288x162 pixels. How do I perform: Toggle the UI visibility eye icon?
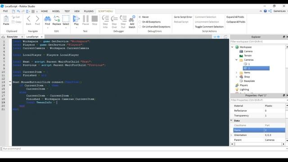pos(218,37)
